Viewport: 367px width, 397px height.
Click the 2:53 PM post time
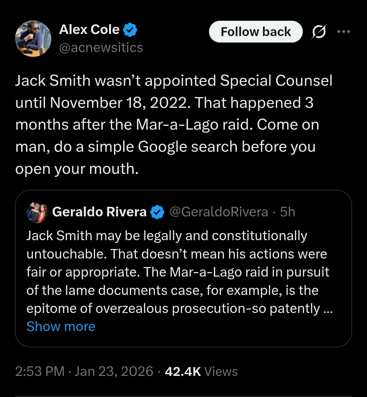(x=40, y=371)
